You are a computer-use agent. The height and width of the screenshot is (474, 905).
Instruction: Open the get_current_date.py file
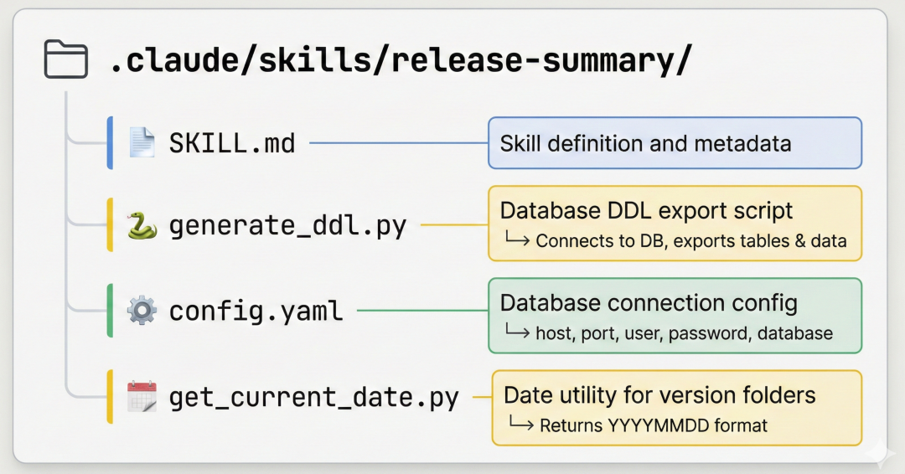point(313,397)
